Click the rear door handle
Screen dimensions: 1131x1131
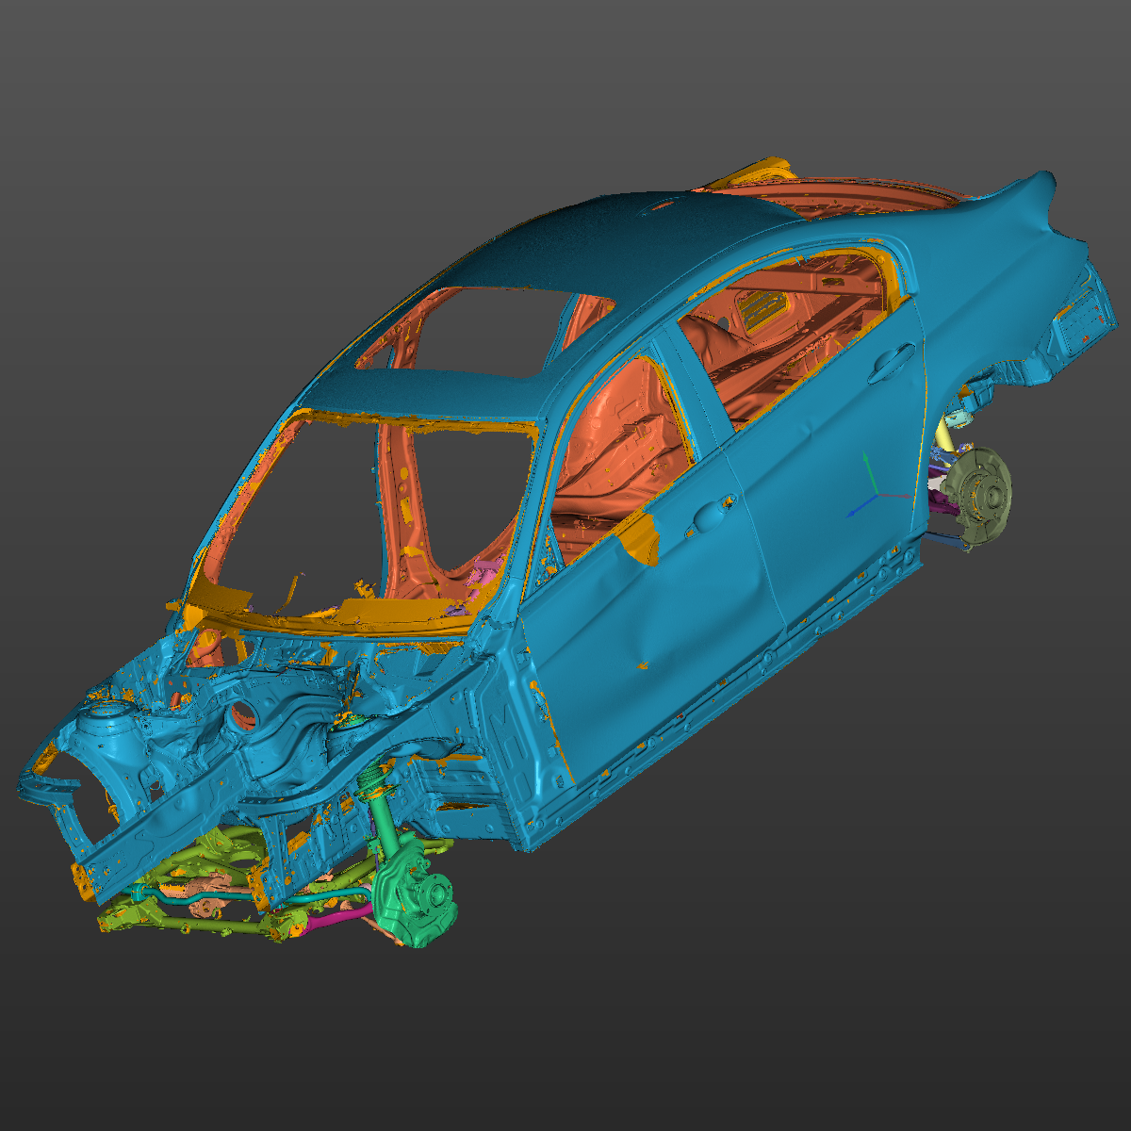coord(891,362)
